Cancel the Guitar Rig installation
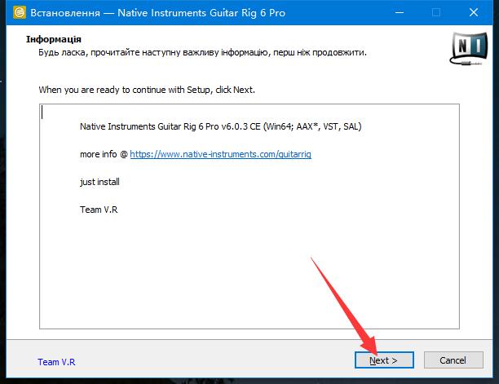Viewport: 499px width, 384px height. click(x=453, y=360)
